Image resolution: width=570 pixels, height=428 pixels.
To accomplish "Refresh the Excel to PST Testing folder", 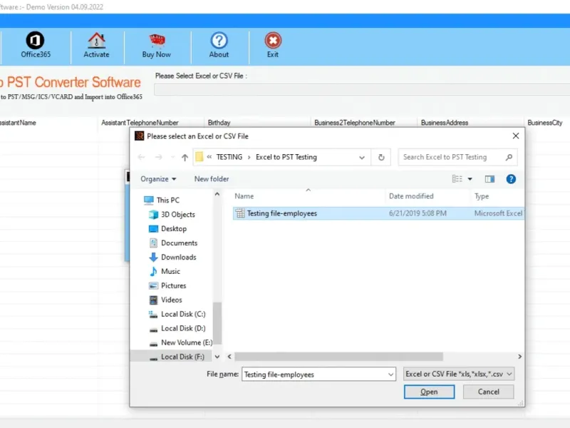I will click(x=381, y=157).
